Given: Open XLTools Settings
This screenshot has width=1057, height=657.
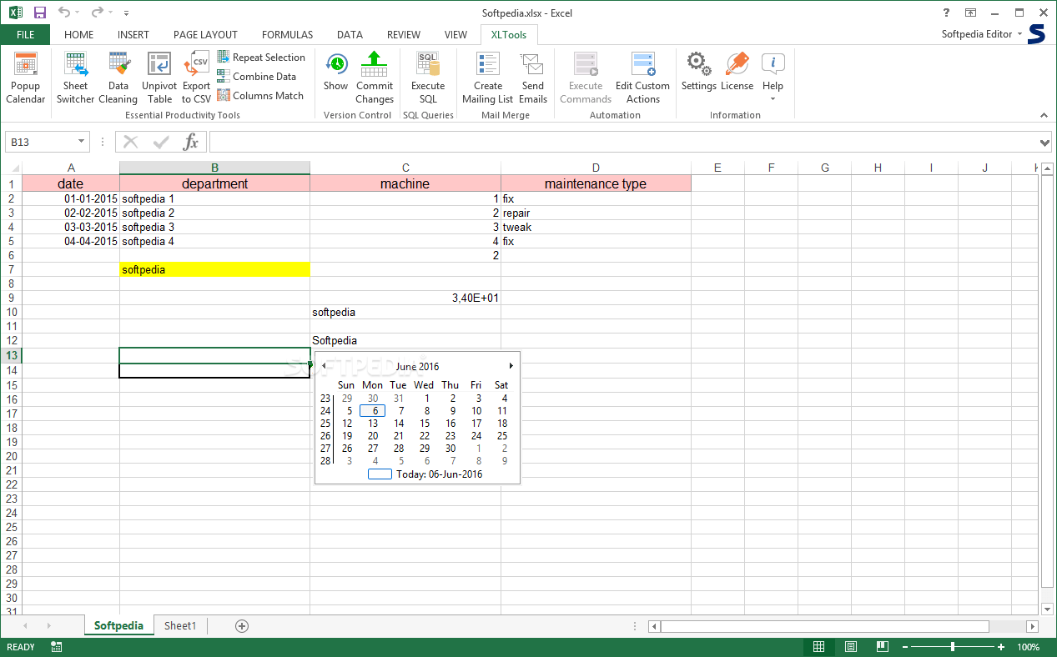Looking at the screenshot, I should 699,72.
